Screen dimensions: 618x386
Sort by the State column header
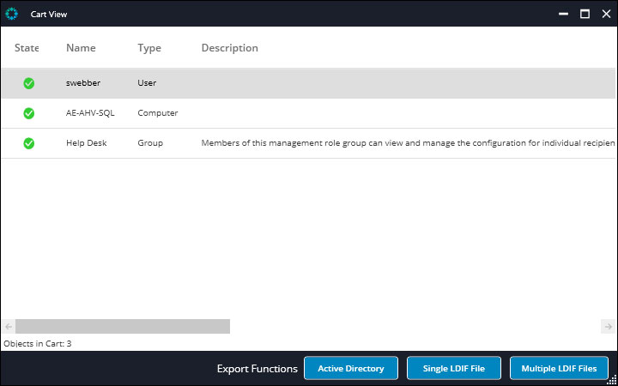point(27,48)
